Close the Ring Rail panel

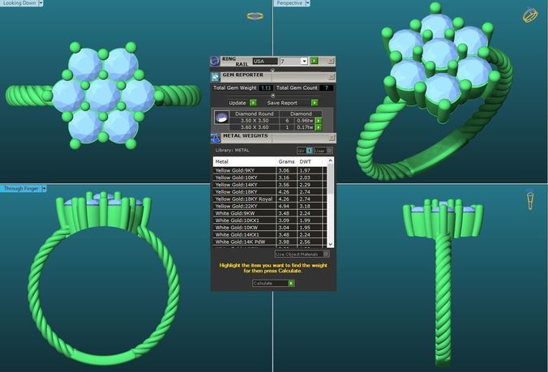pos(331,61)
